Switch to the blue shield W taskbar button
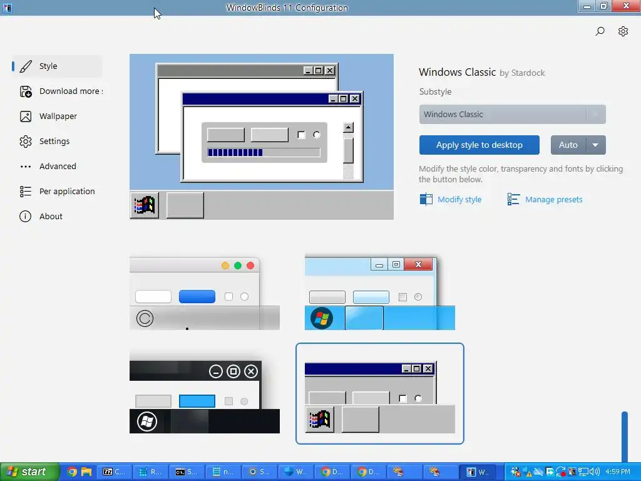 click(x=296, y=472)
